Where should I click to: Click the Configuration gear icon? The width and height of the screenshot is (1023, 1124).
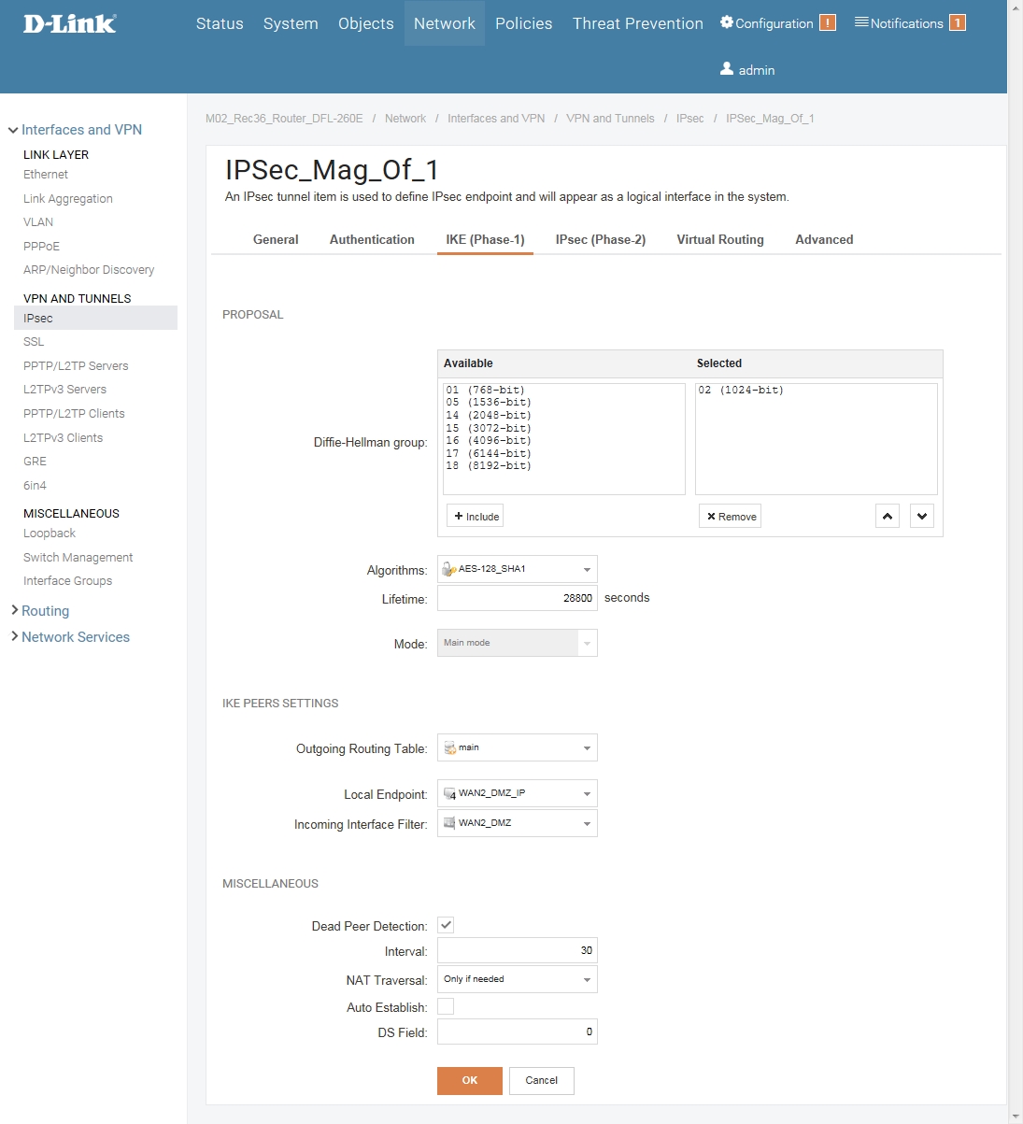coord(726,22)
